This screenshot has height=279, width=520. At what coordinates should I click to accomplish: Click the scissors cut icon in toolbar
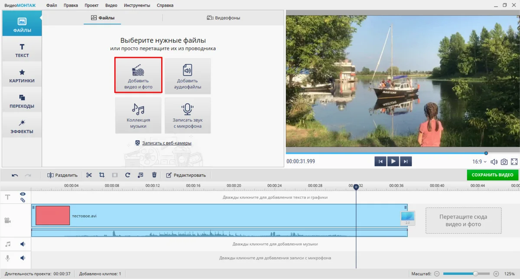coord(89,175)
